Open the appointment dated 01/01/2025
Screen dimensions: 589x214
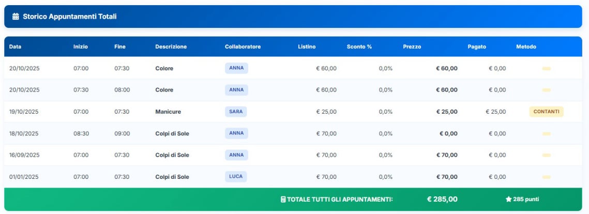pyautogui.click(x=24, y=177)
